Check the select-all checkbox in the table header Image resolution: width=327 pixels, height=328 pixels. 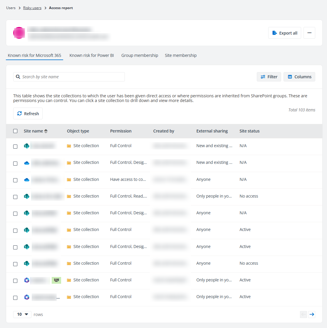click(15, 131)
